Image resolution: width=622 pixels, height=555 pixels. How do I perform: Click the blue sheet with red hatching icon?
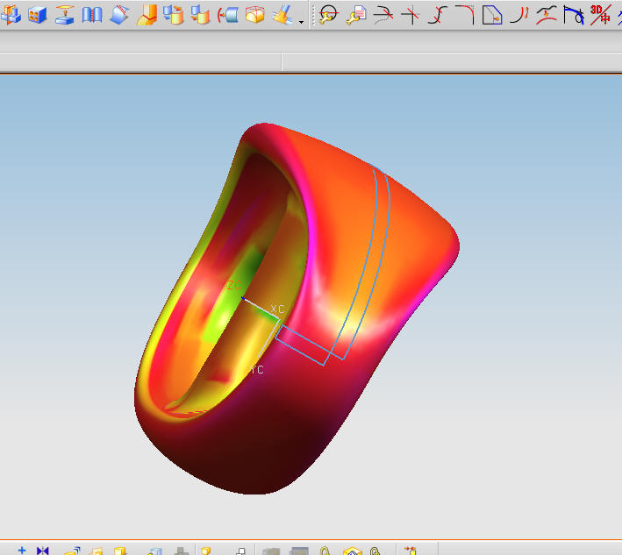click(x=119, y=15)
